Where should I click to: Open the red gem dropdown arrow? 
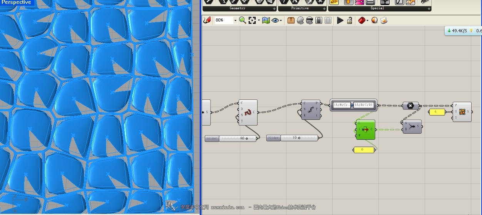pos(368,20)
